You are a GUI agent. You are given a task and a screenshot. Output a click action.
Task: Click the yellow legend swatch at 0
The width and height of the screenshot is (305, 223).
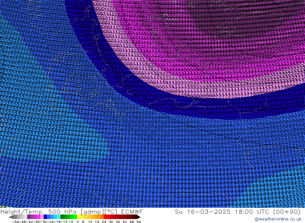click(x=79, y=217)
